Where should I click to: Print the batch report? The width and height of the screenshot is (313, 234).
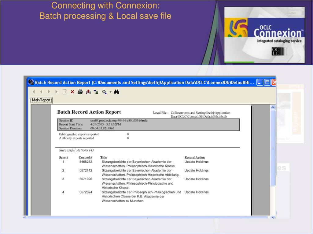point(80,92)
